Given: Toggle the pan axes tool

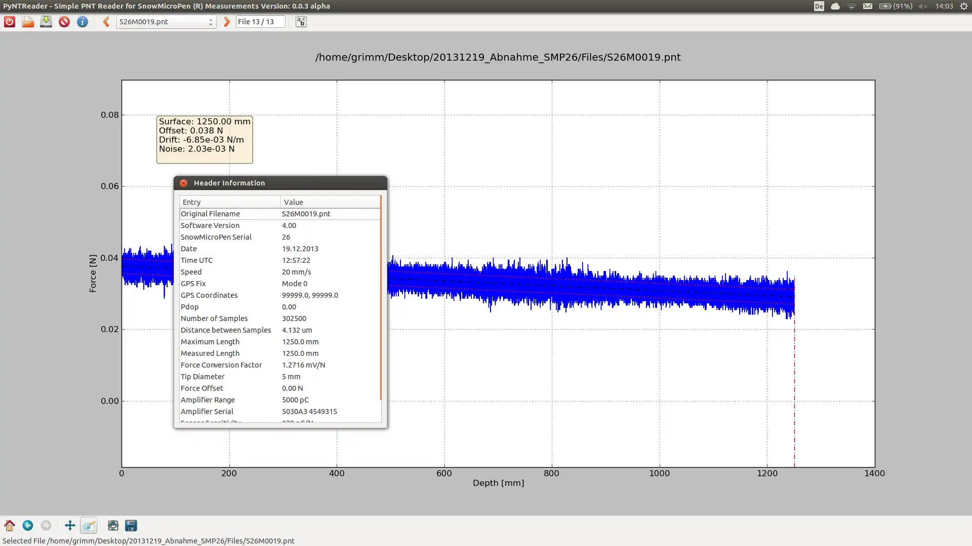Looking at the screenshot, I should pos(70,526).
